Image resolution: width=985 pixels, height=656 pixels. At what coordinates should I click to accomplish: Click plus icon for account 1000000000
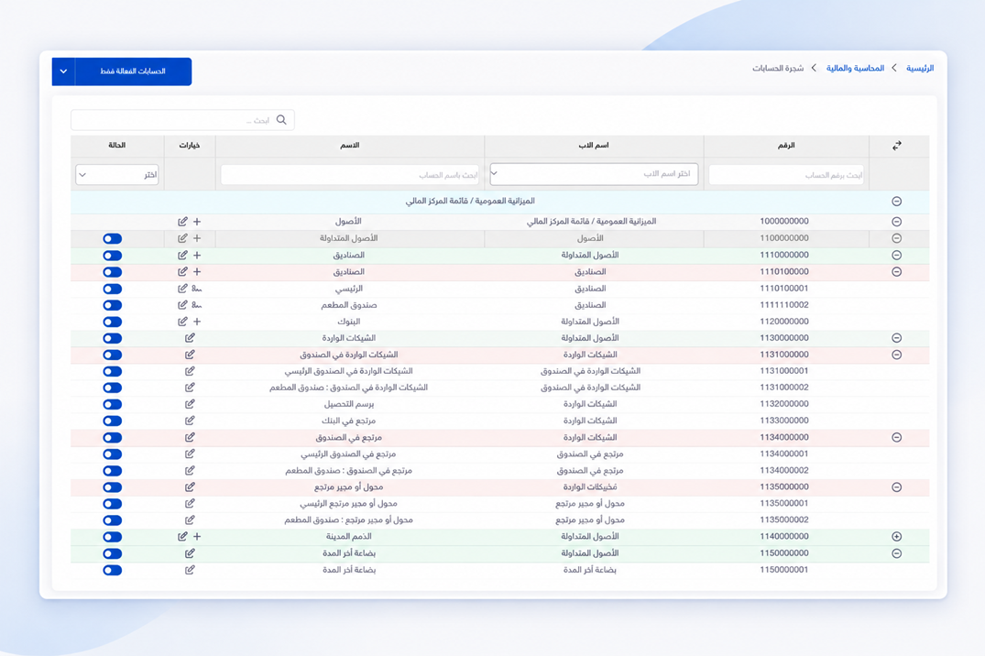tap(197, 222)
